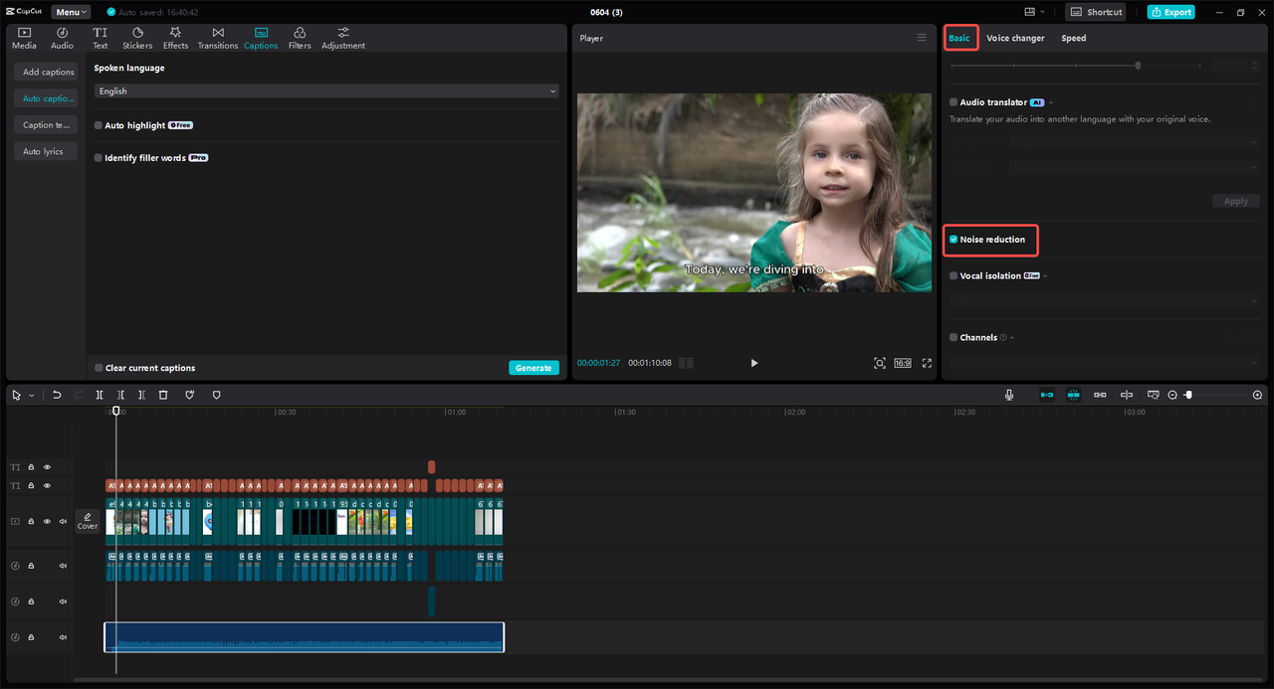1274x689 pixels.
Task: Click the Undo arrow in timeline toolbar
Action: pos(57,395)
